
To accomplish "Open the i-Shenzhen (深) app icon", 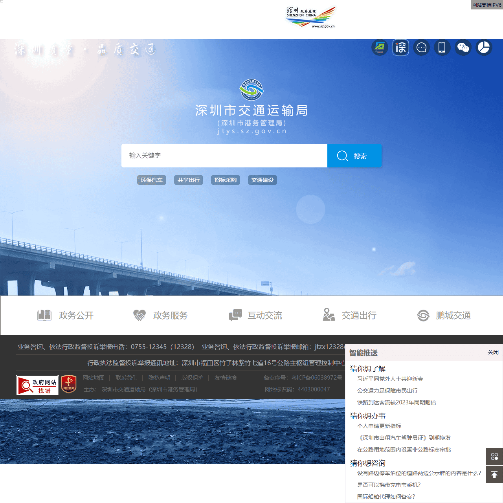I will point(400,48).
